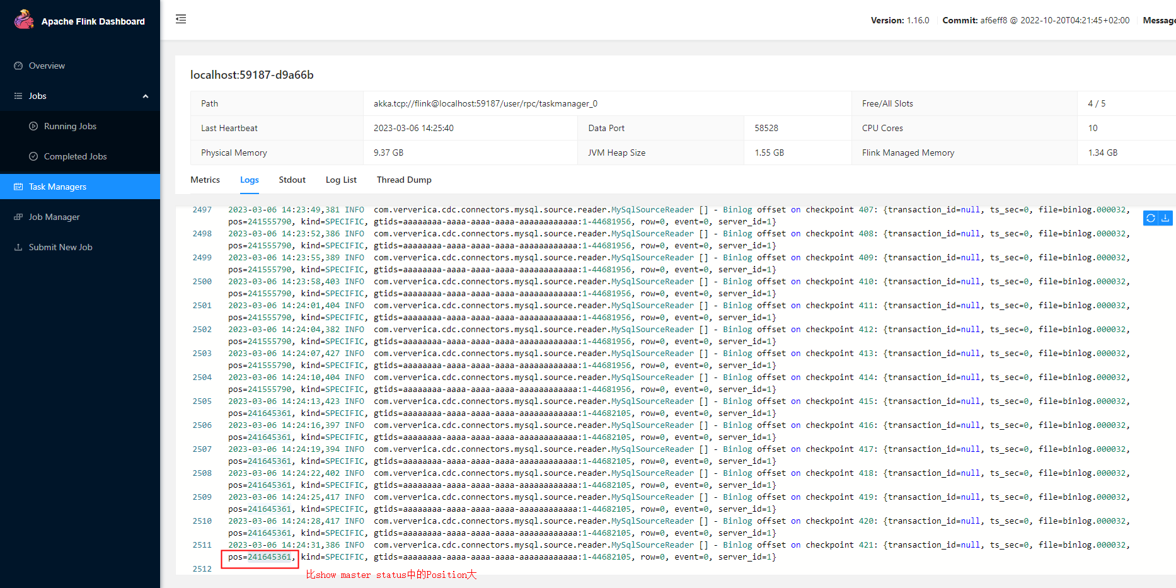Click the Last Heartbeat value 2023-03-06 14:25:40
1176x588 pixels.
tap(413, 128)
